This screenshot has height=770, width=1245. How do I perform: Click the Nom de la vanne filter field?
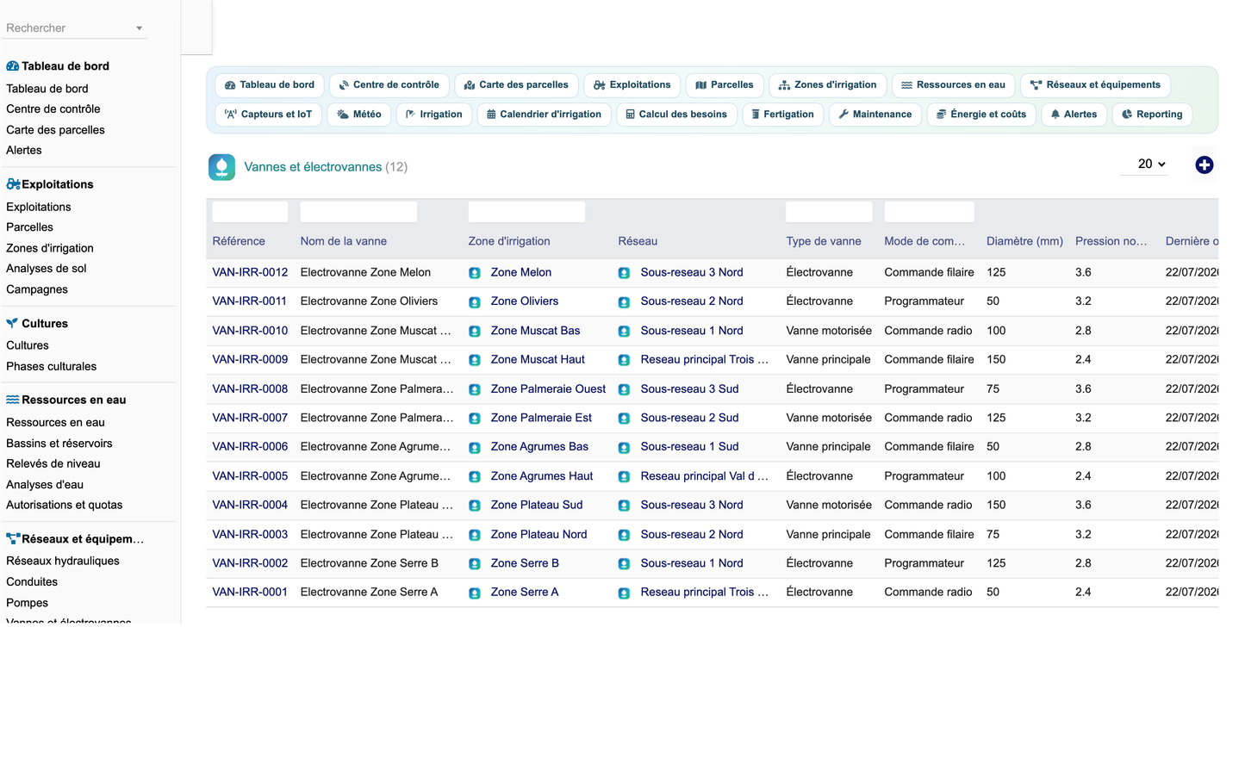[x=358, y=212]
